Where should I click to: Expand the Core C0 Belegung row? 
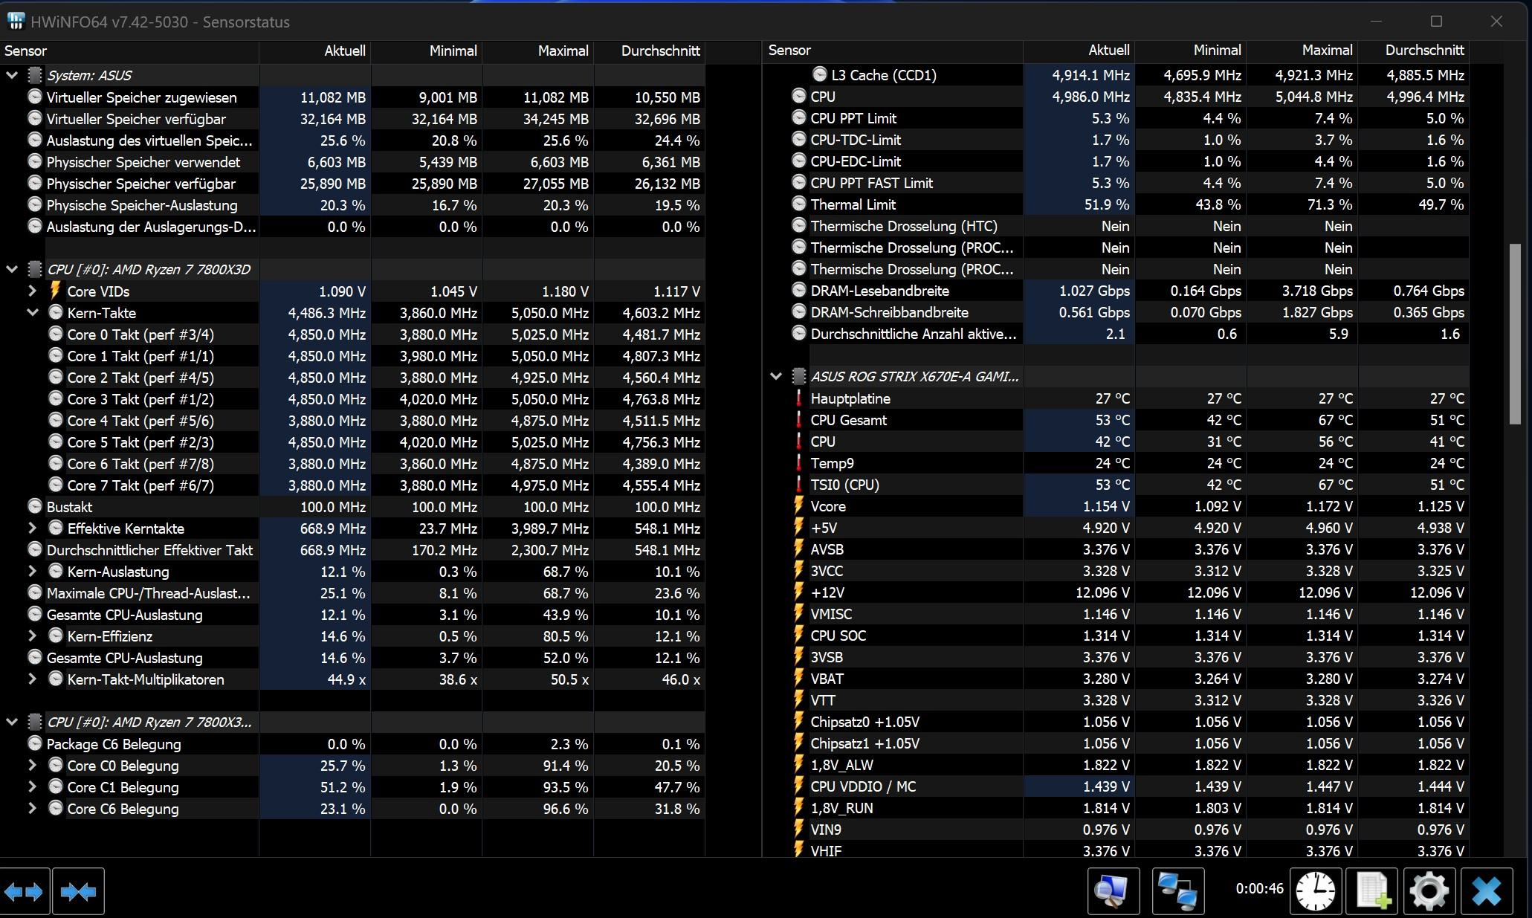(32, 765)
